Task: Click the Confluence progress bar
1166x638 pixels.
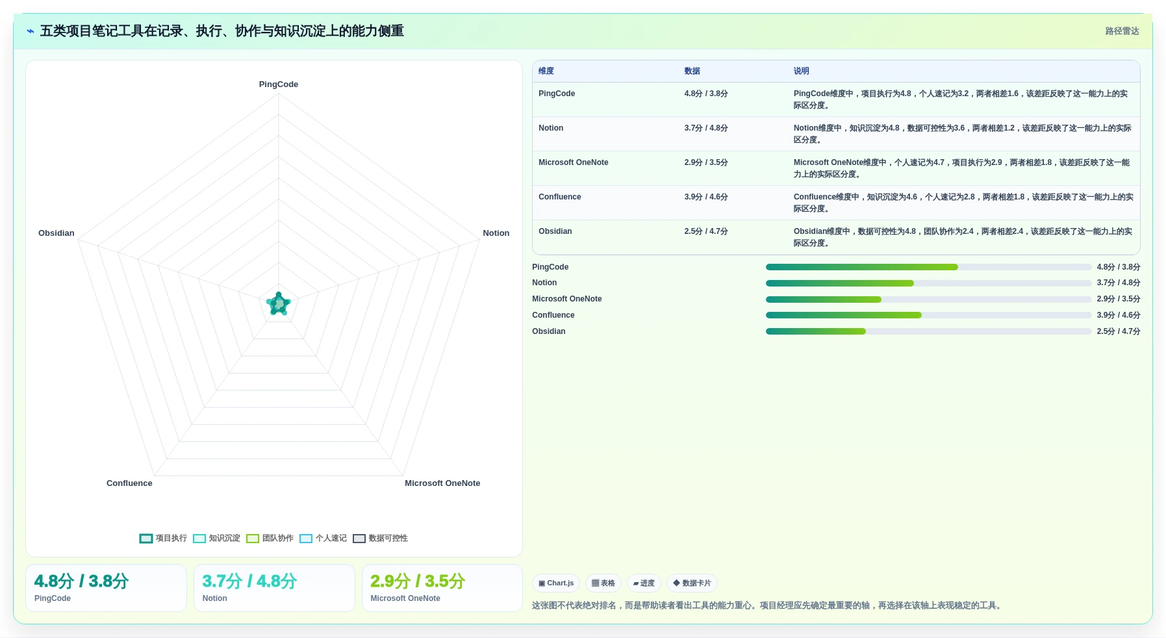Action: tap(928, 315)
